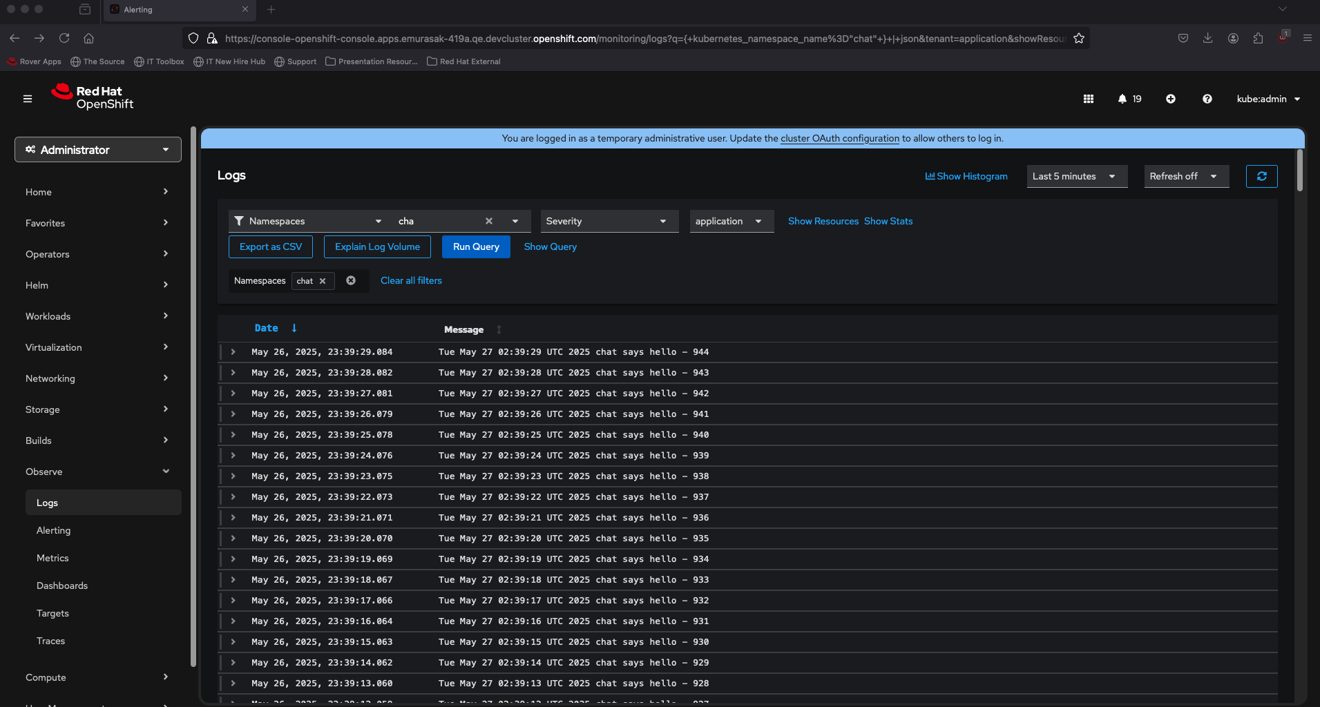Sort logs by the Date column

coord(267,328)
